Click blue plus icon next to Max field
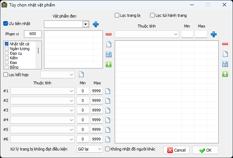Viewport: 233px width, 158px height. 214,34
